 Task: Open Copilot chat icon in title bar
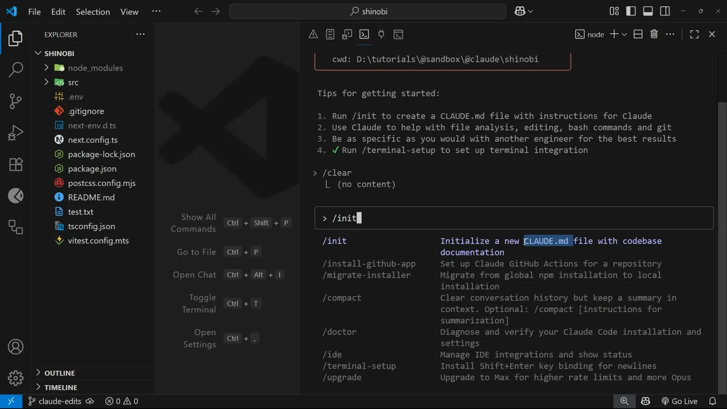coord(520,11)
